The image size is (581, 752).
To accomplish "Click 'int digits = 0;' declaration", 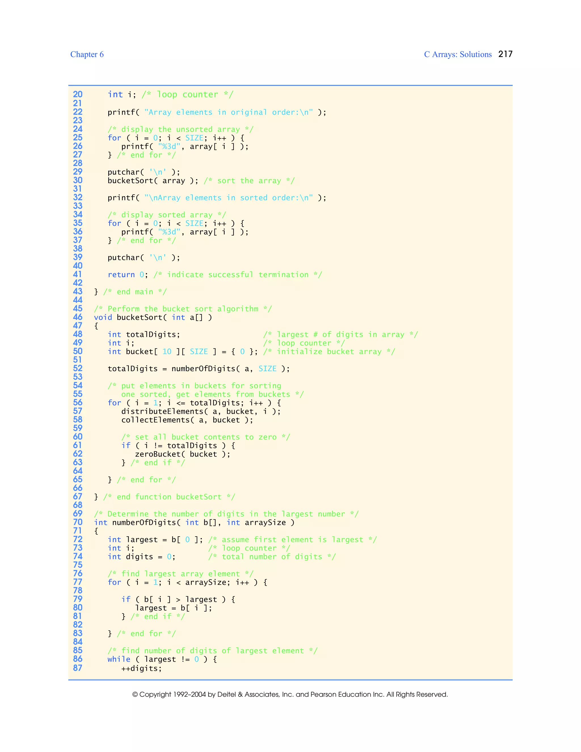I will pos(142,557).
